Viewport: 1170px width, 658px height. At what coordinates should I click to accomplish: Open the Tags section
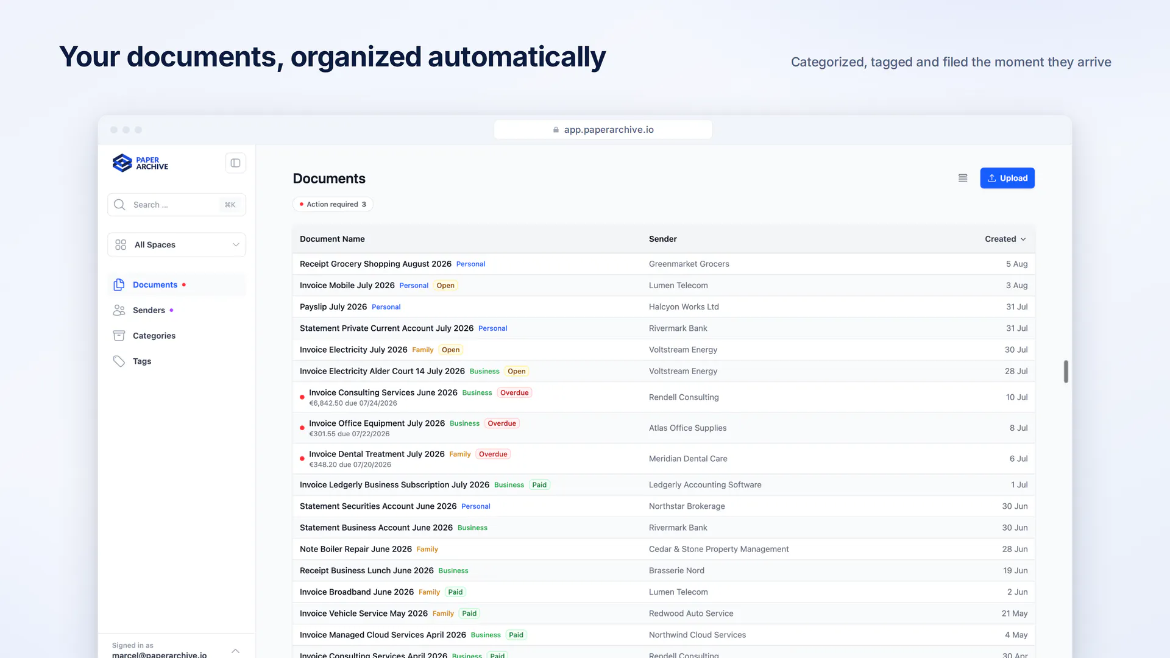(177, 361)
